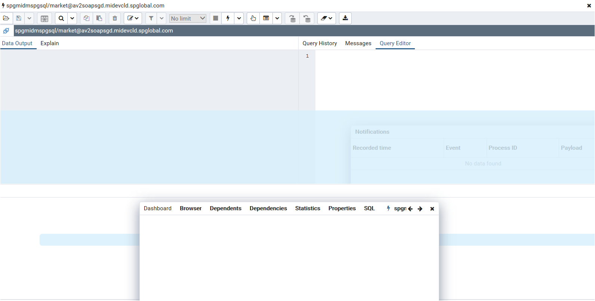Viewport: 595px width, 301px height.
Task: Switch to the Query History tab
Action: (320, 43)
